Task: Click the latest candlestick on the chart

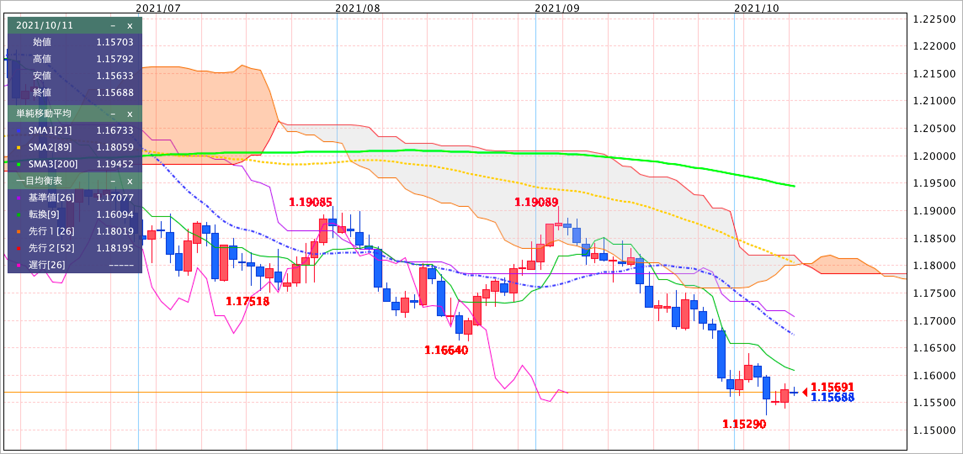Action: [x=794, y=392]
